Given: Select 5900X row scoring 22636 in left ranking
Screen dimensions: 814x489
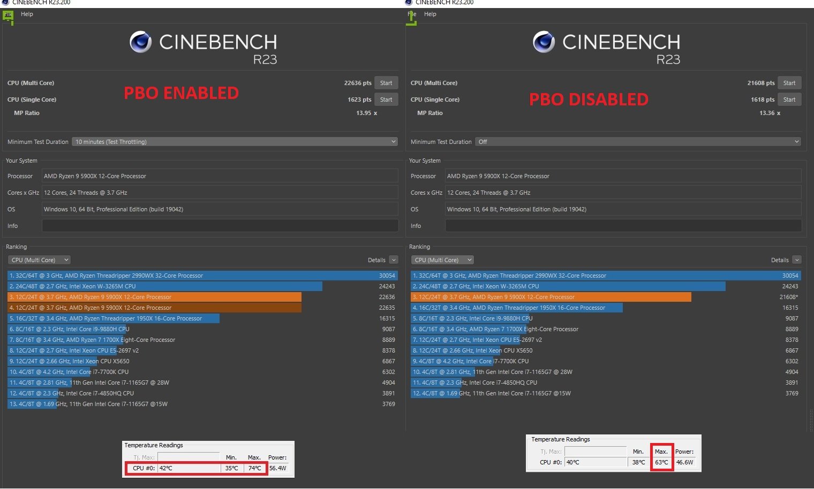Looking at the screenshot, I should click(202, 297).
